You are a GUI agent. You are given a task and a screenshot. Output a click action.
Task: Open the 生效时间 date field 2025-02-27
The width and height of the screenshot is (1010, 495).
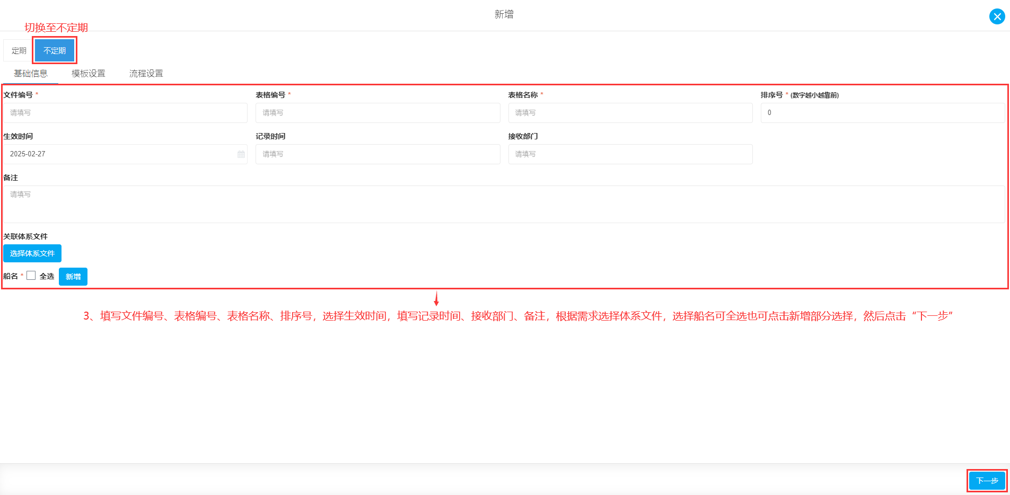pyautogui.click(x=126, y=154)
